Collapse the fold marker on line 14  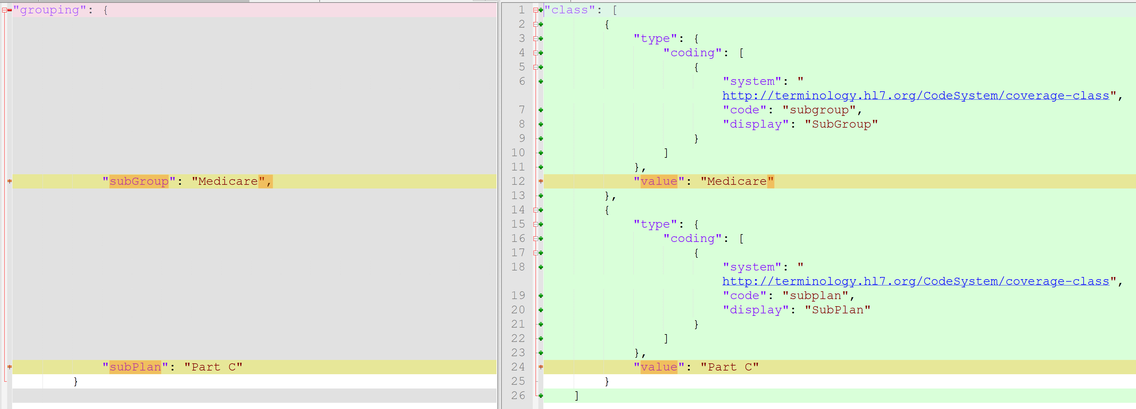click(x=535, y=210)
